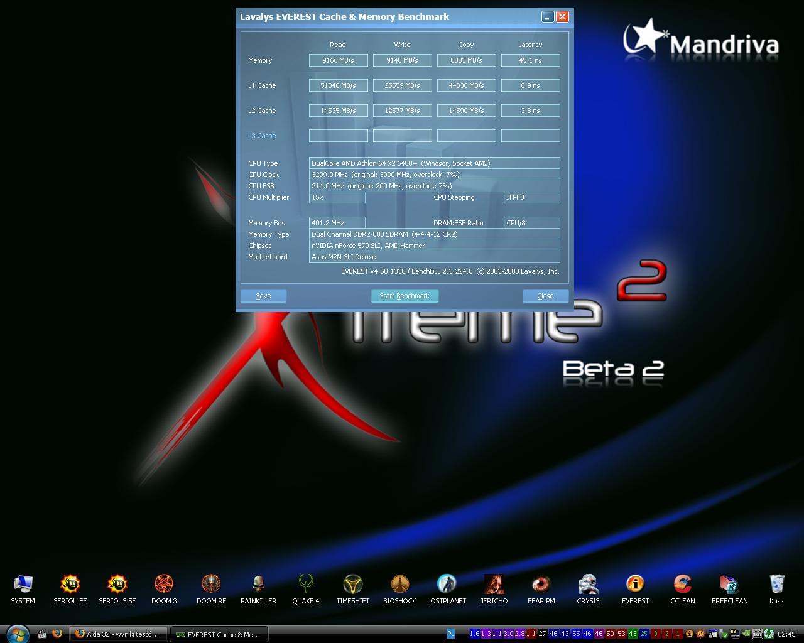Click the L3 Cache label
This screenshot has width=804, height=643.
click(x=262, y=136)
